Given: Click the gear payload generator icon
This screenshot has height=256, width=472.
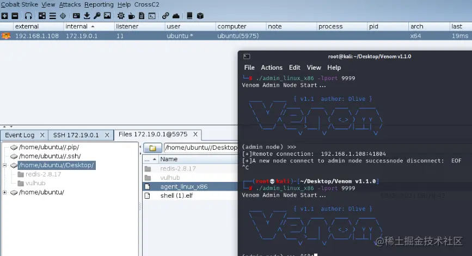Looking at the screenshot, I should coord(121,16).
